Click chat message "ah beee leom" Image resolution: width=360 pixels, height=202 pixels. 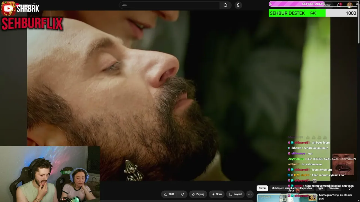[x=321, y=143]
